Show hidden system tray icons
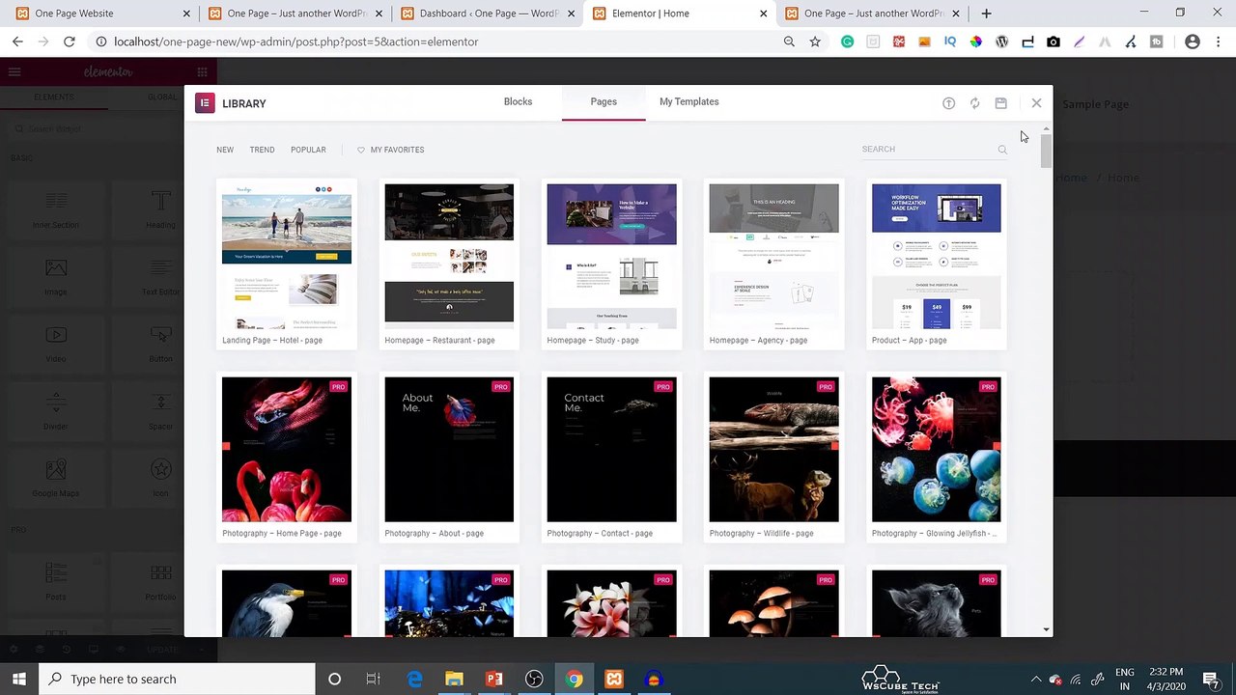Screen dimensions: 1236x695 1036,679
